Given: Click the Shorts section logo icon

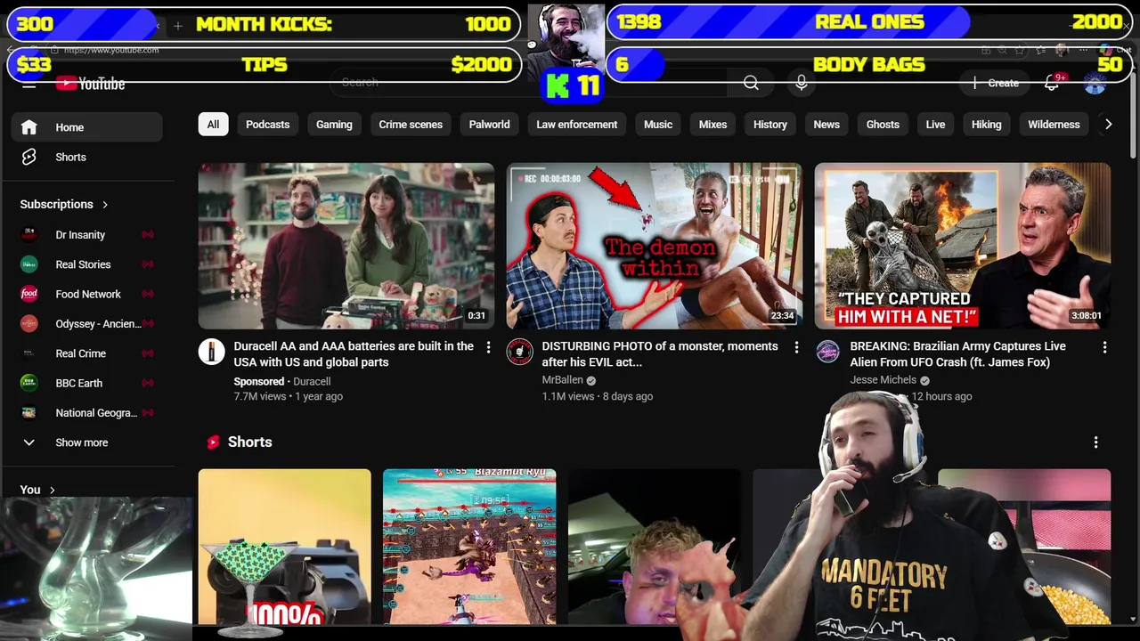Looking at the screenshot, I should tap(213, 442).
